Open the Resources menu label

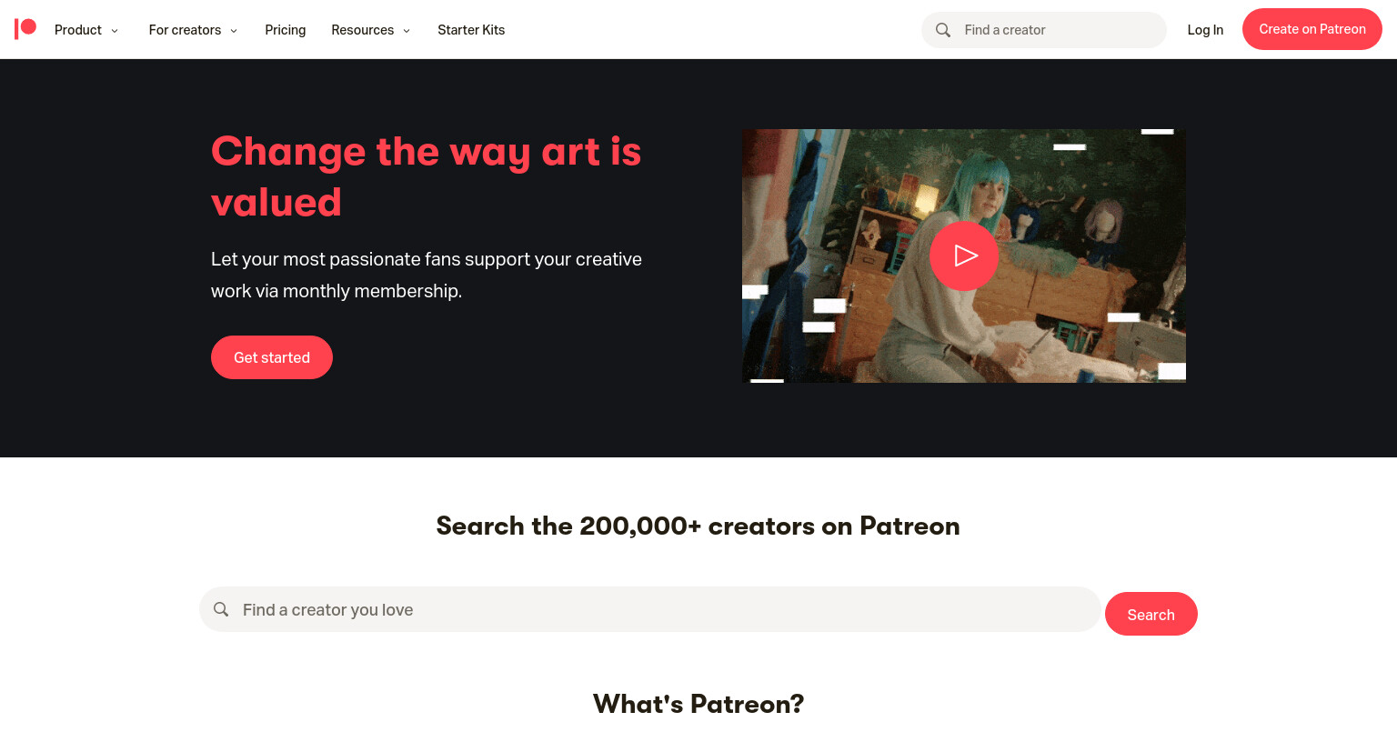click(362, 30)
